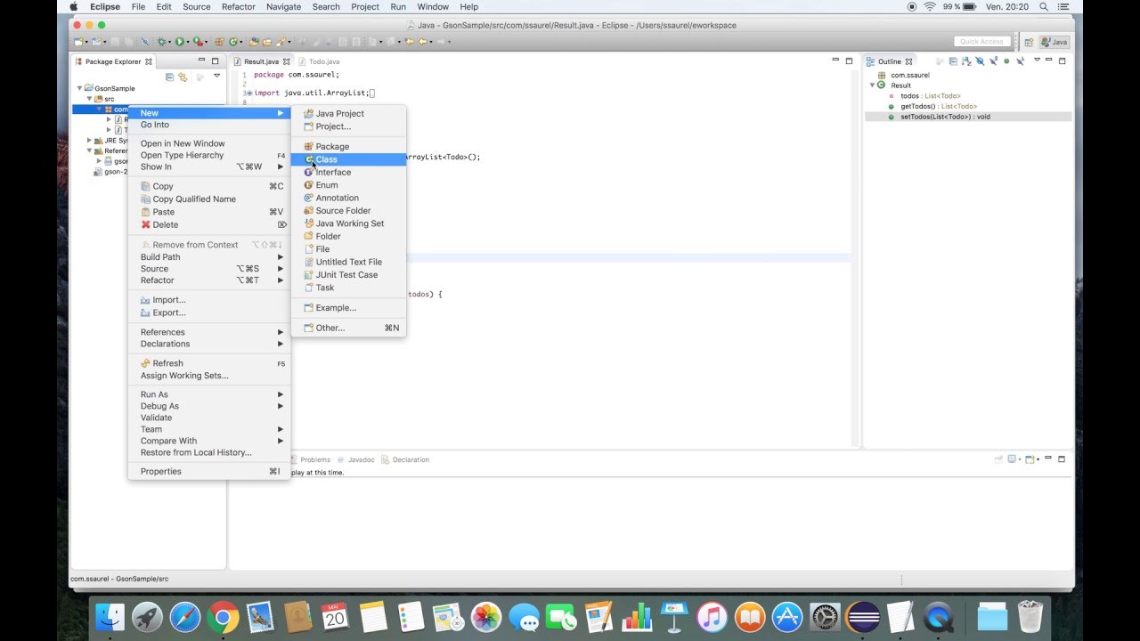Collapse all in the Outline view
The image size is (1140, 641).
[x=953, y=61]
